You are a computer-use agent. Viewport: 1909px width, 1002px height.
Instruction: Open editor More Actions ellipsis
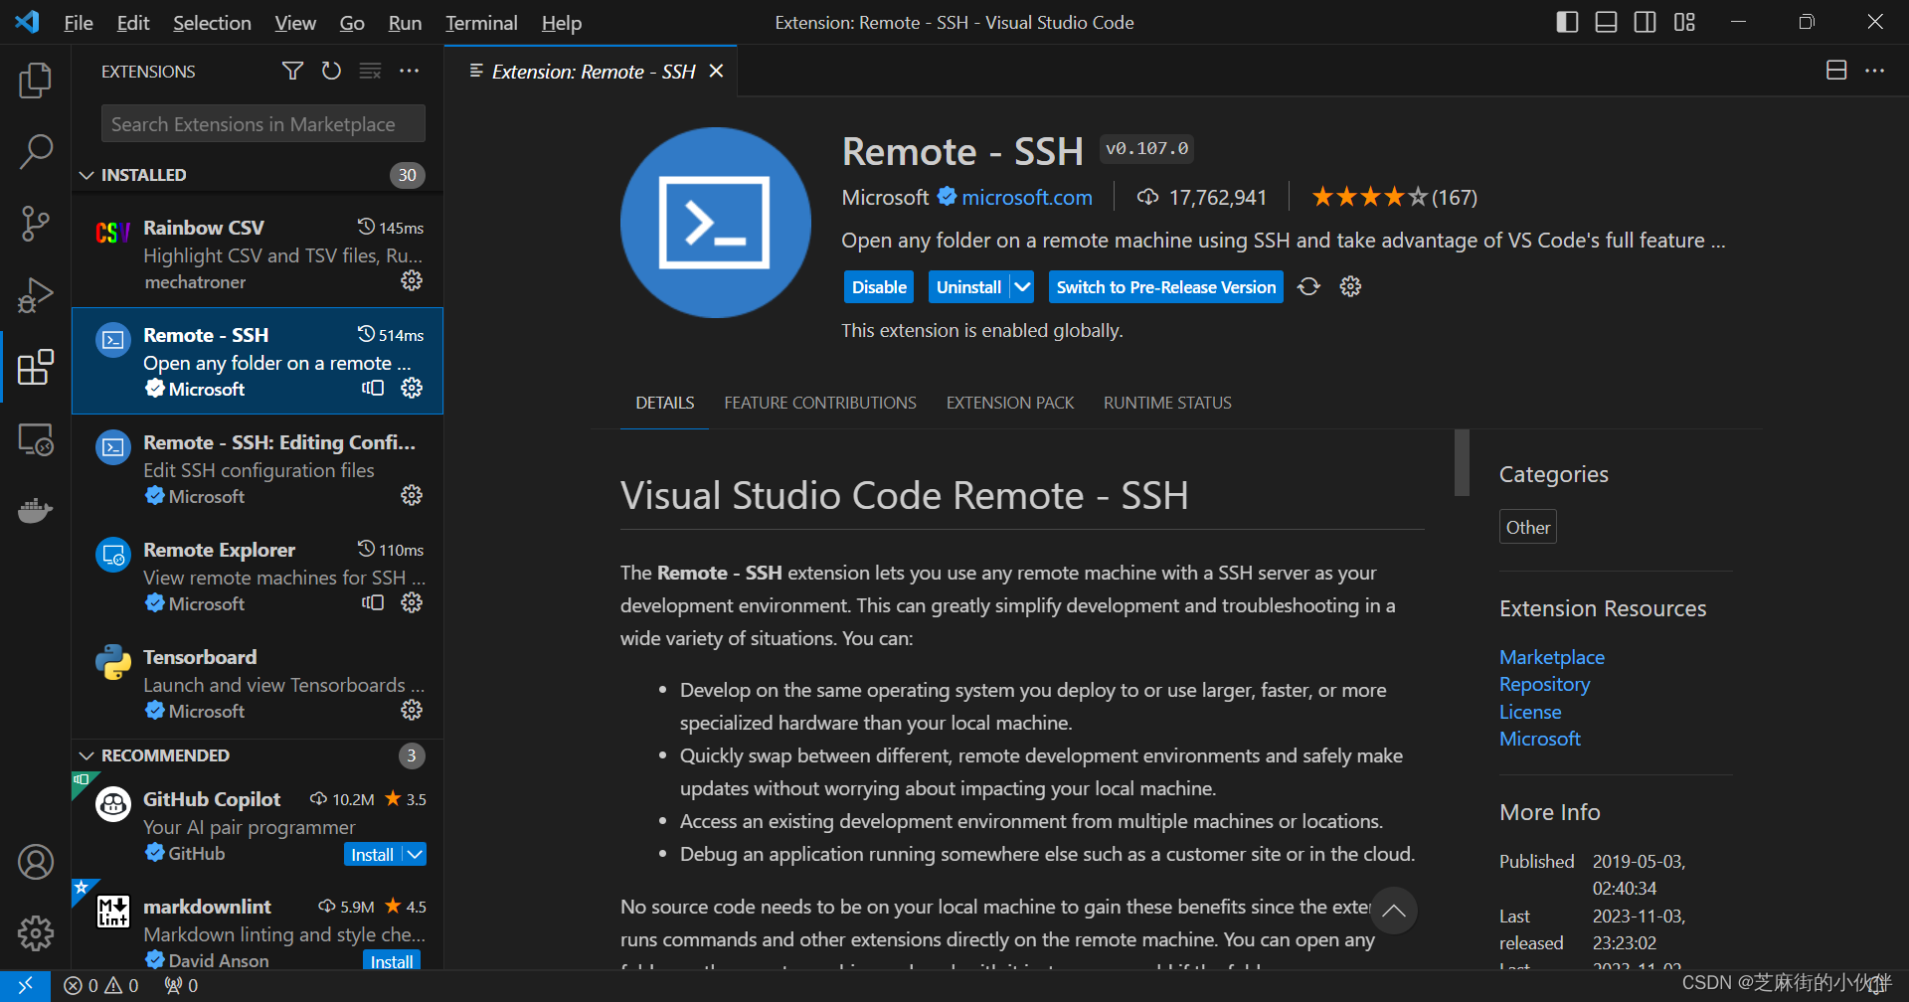(1875, 71)
